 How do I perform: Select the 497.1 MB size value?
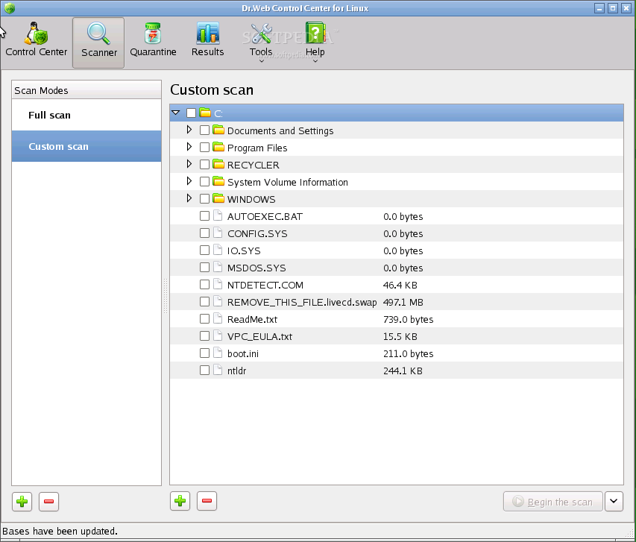click(403, 302)
